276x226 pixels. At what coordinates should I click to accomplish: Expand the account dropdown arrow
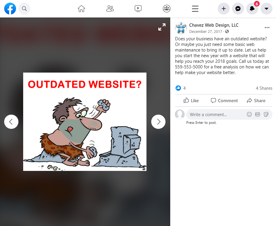point(266,9)
